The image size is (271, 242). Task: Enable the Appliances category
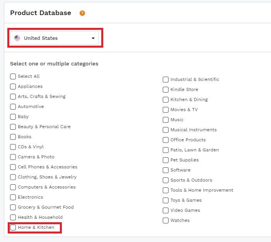(x=13, y=86)
